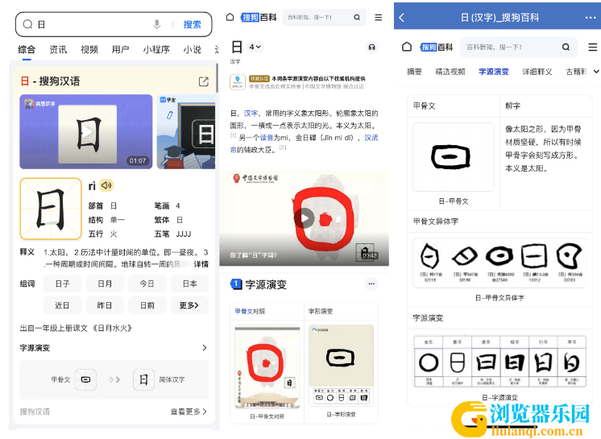Viewport: 601px width, 439px height.
Task: Open 甲骨文异体字 variants image strip
Action: click(499, 263)
